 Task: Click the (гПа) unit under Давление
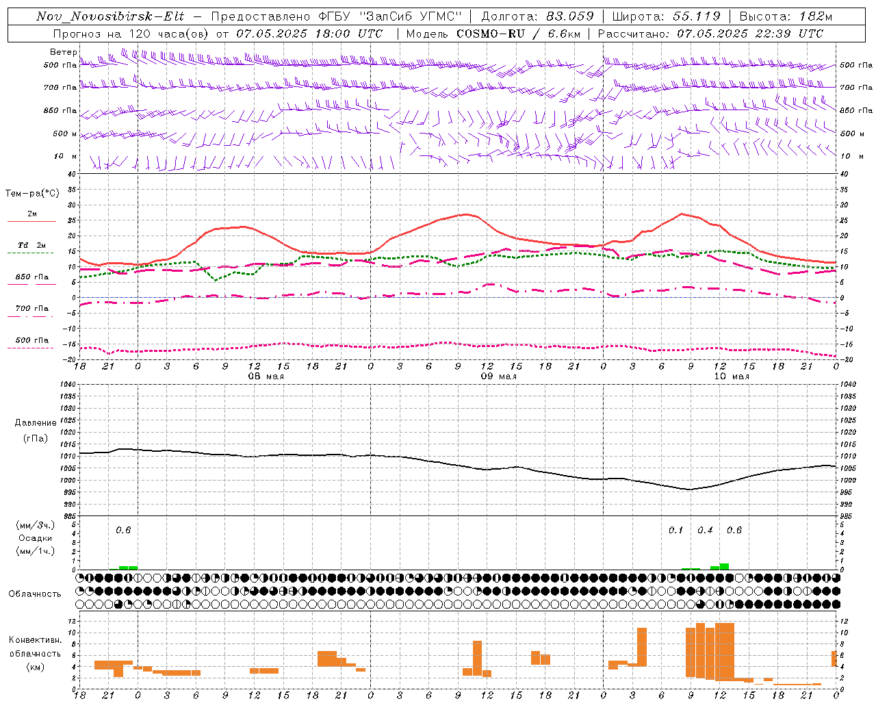36,439
